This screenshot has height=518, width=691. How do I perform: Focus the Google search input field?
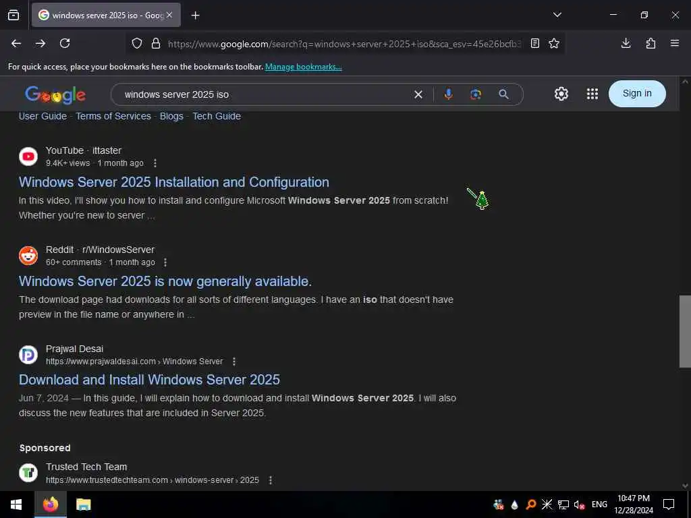click(265, 94)
